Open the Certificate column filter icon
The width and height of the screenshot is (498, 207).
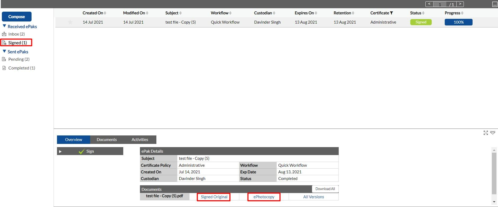(x=391, y=13)
